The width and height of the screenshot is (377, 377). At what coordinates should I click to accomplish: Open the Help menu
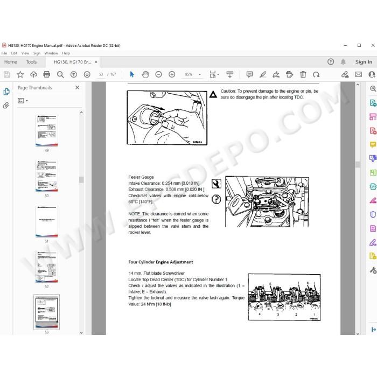point(66,53)
